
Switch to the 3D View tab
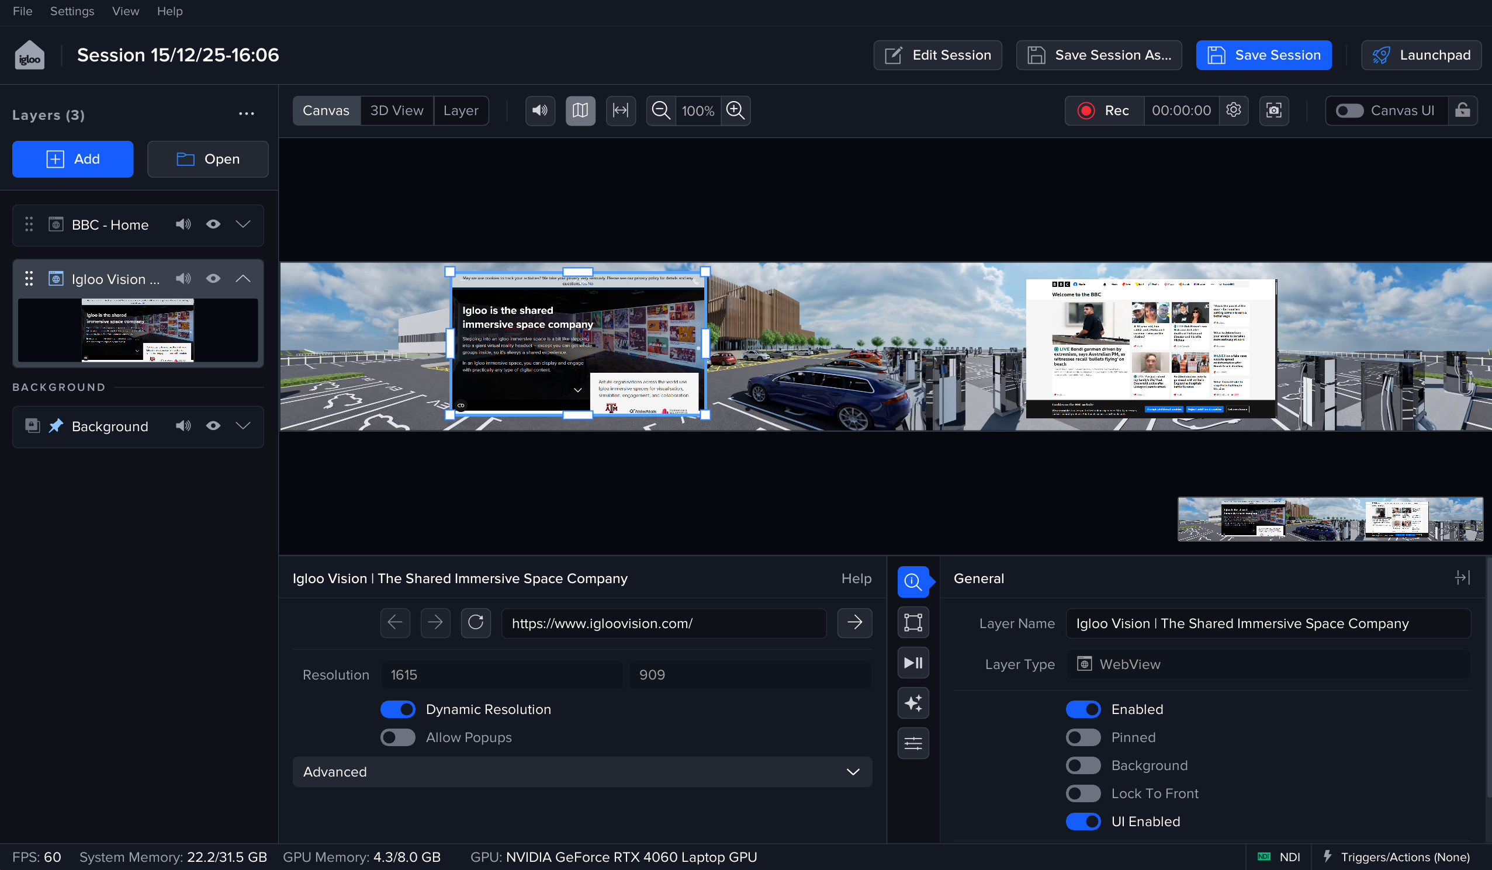[396, 110]
